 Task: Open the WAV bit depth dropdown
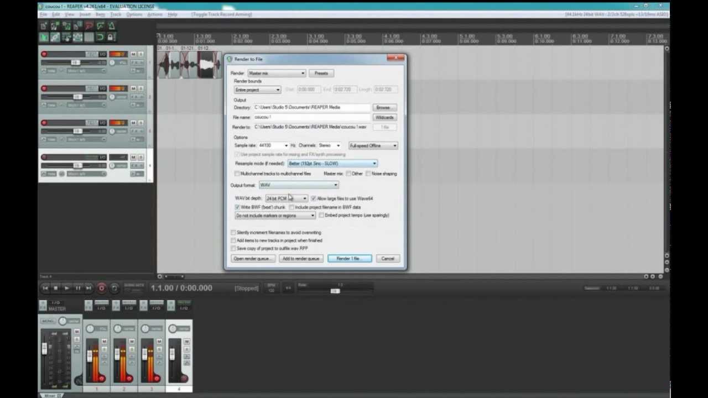[287, 198]
